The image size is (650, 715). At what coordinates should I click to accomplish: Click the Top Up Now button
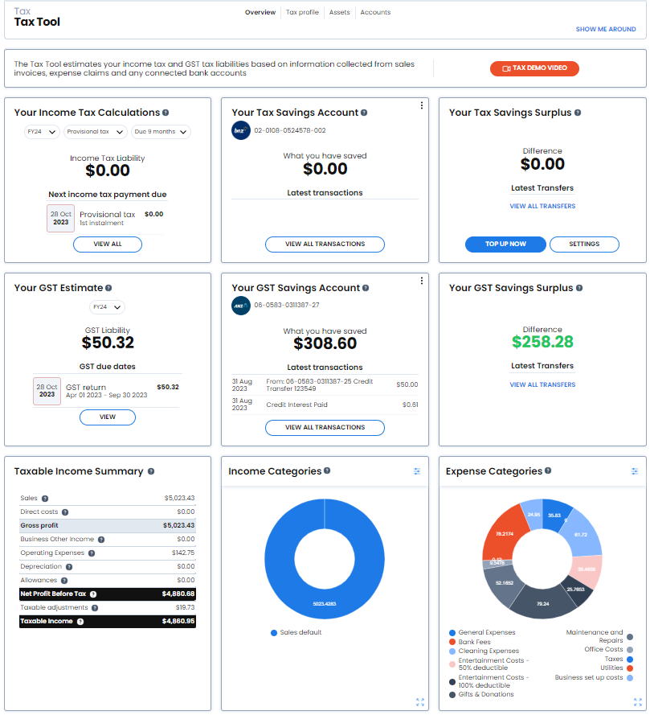pyautogui.click(x=505, y=244)
